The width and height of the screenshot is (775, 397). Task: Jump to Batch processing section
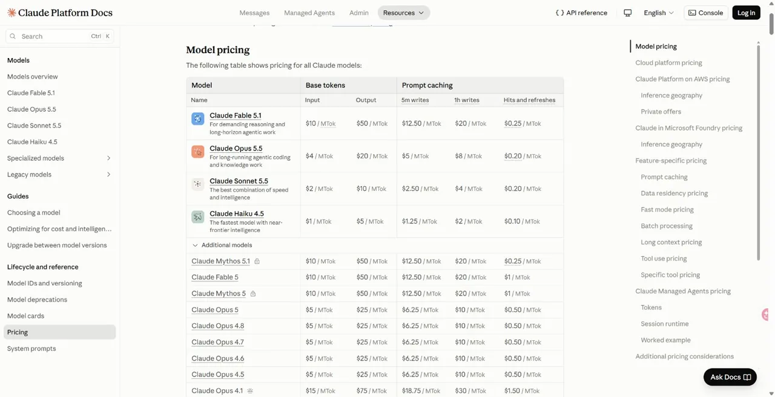(x=667, y=226)
